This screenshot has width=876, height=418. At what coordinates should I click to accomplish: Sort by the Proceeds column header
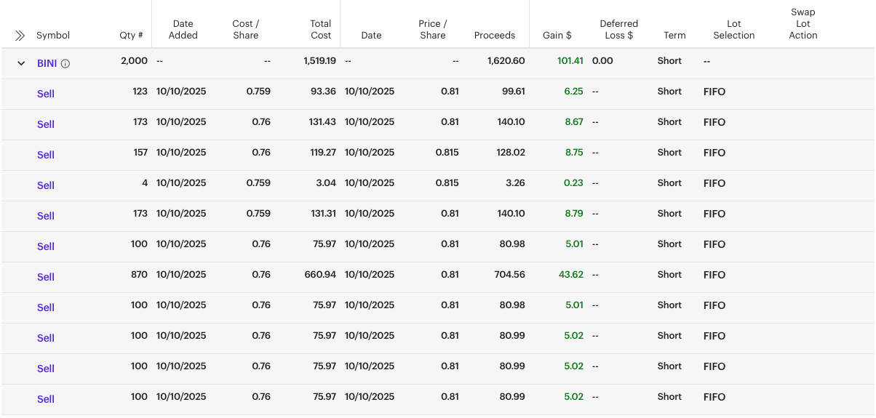[x=494, y=36]
